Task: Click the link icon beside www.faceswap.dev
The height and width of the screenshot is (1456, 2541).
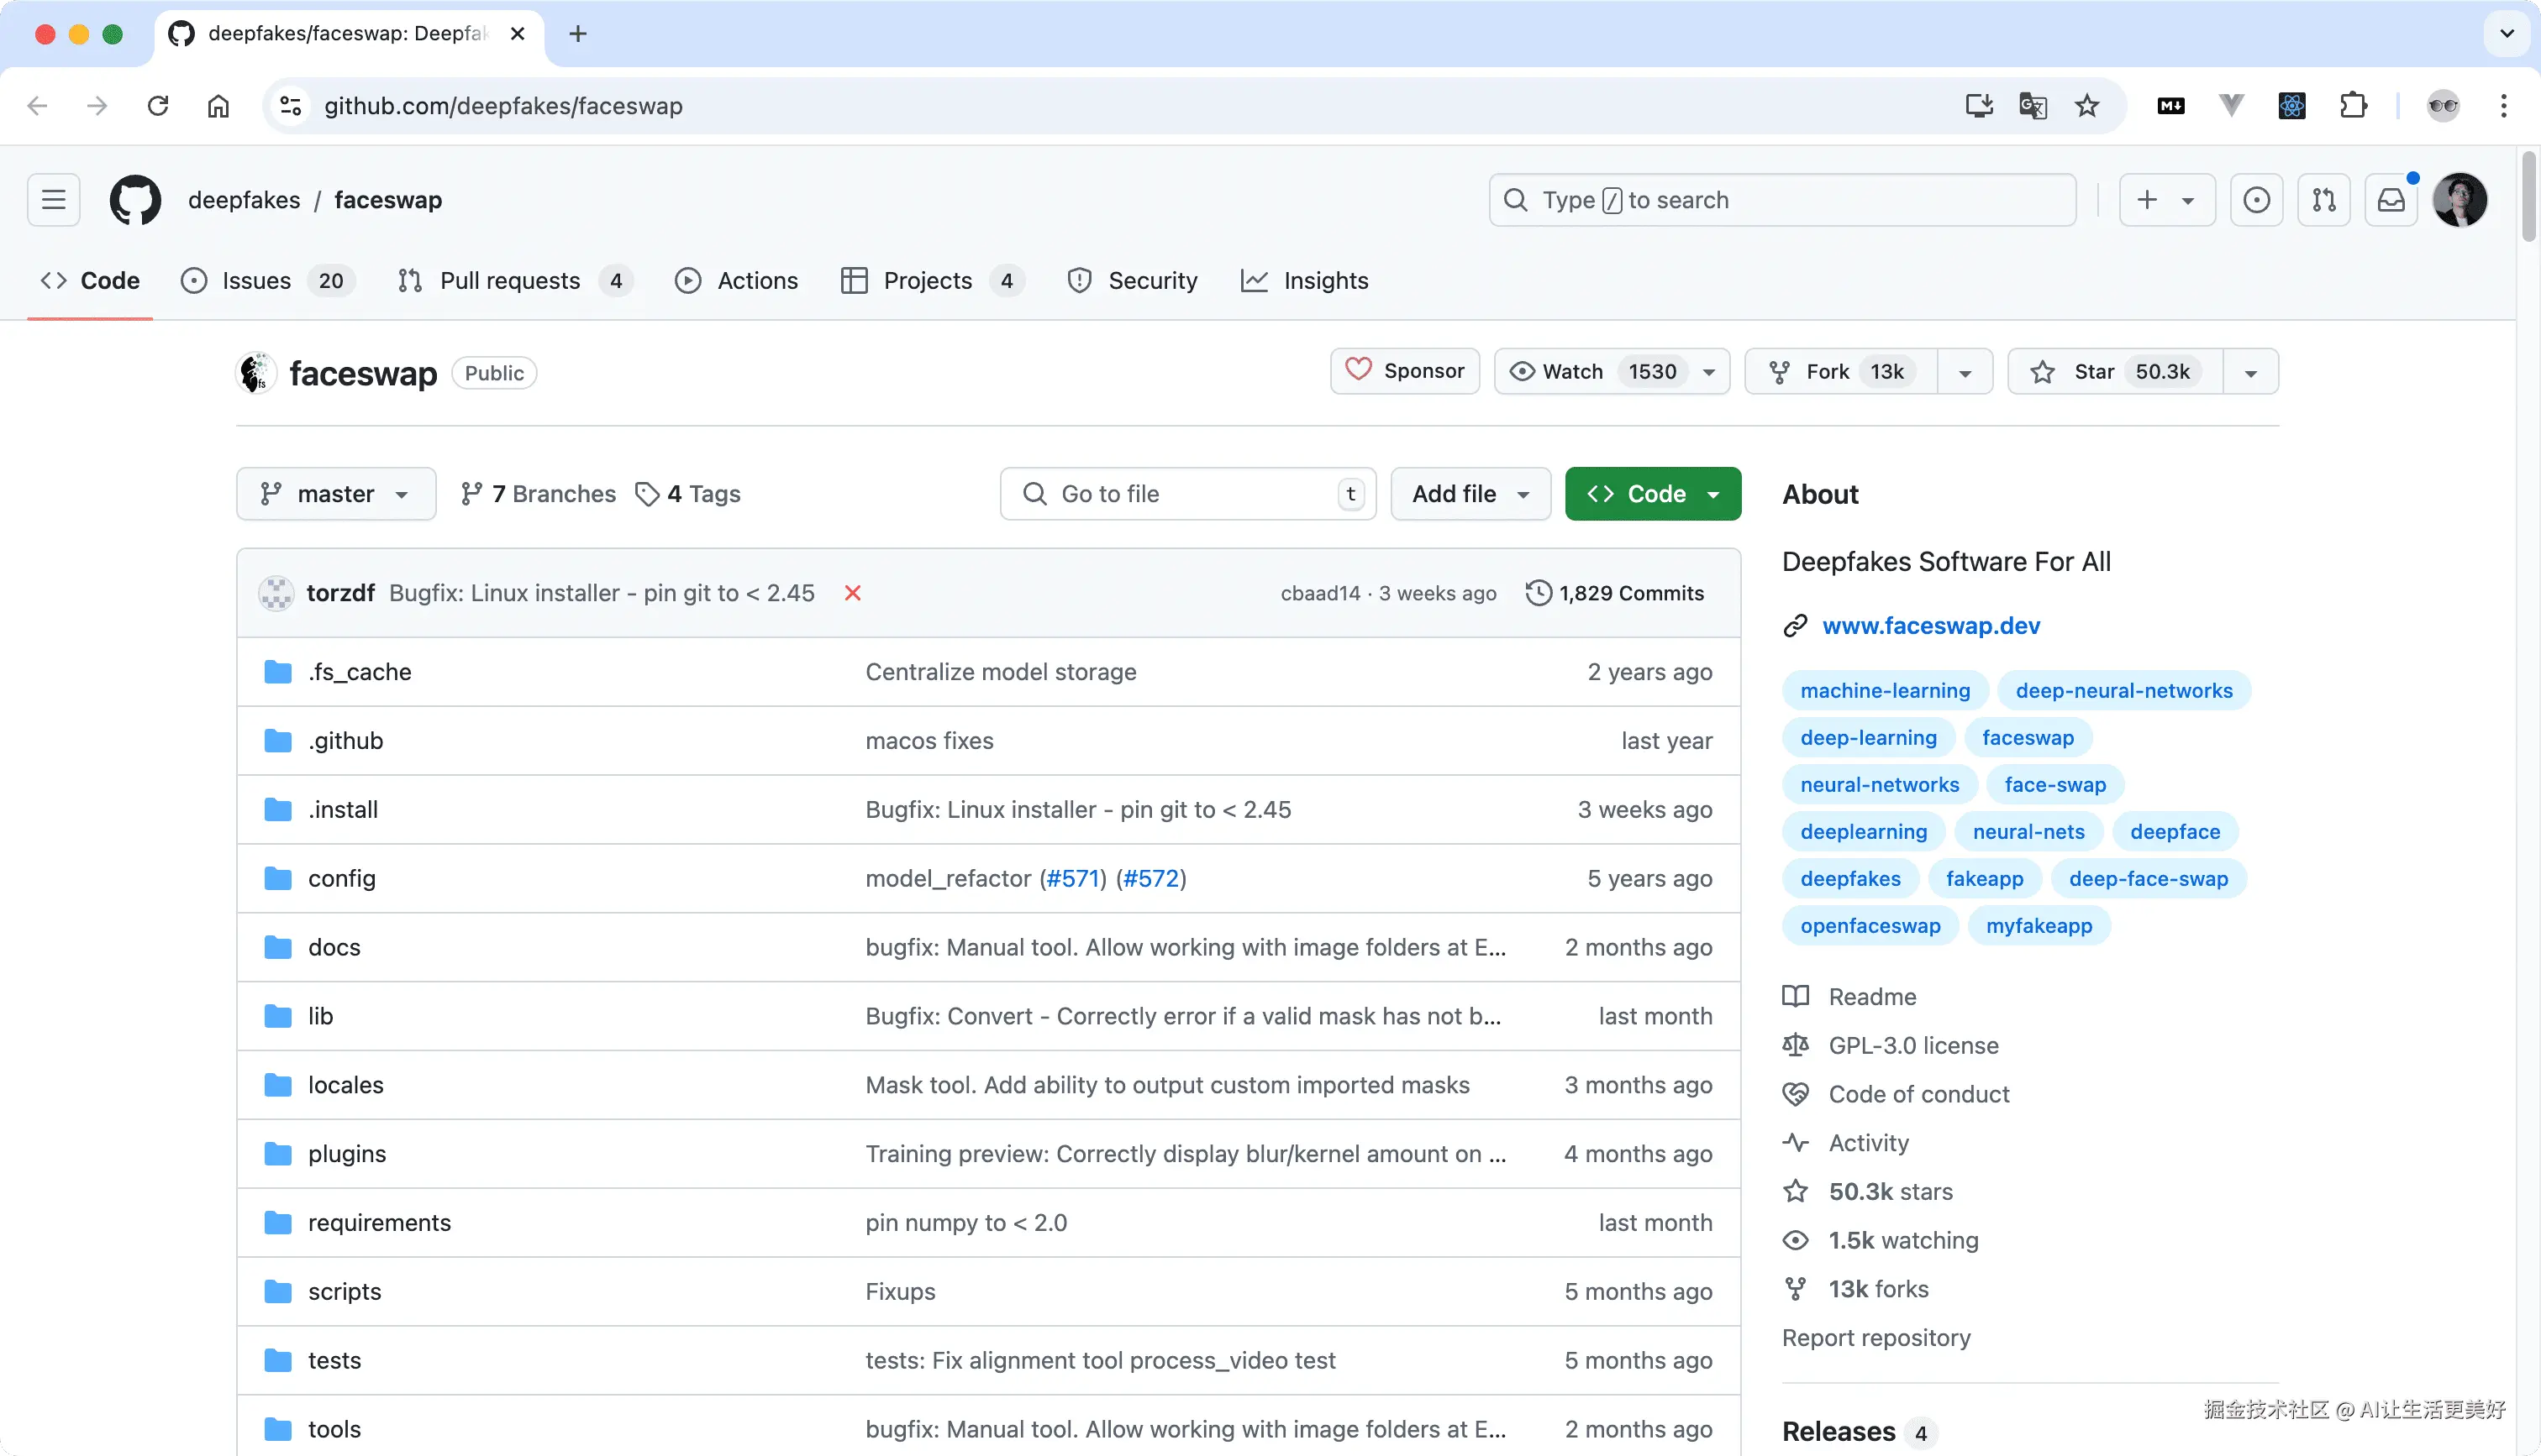Action: (1796, 626)
